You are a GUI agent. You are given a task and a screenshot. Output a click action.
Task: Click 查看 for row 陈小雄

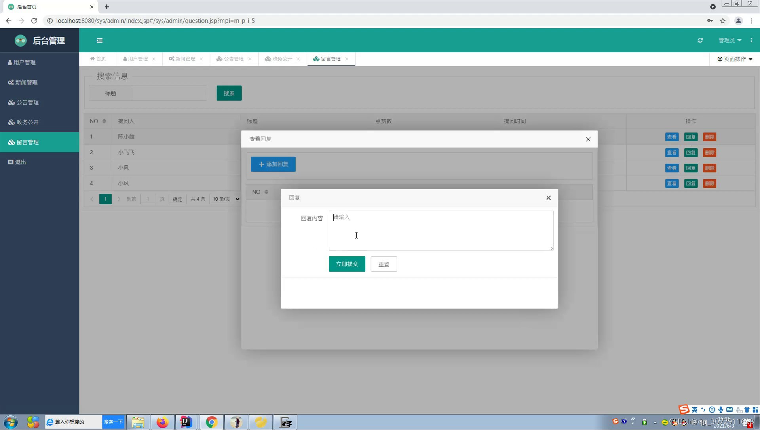[672, 137]
